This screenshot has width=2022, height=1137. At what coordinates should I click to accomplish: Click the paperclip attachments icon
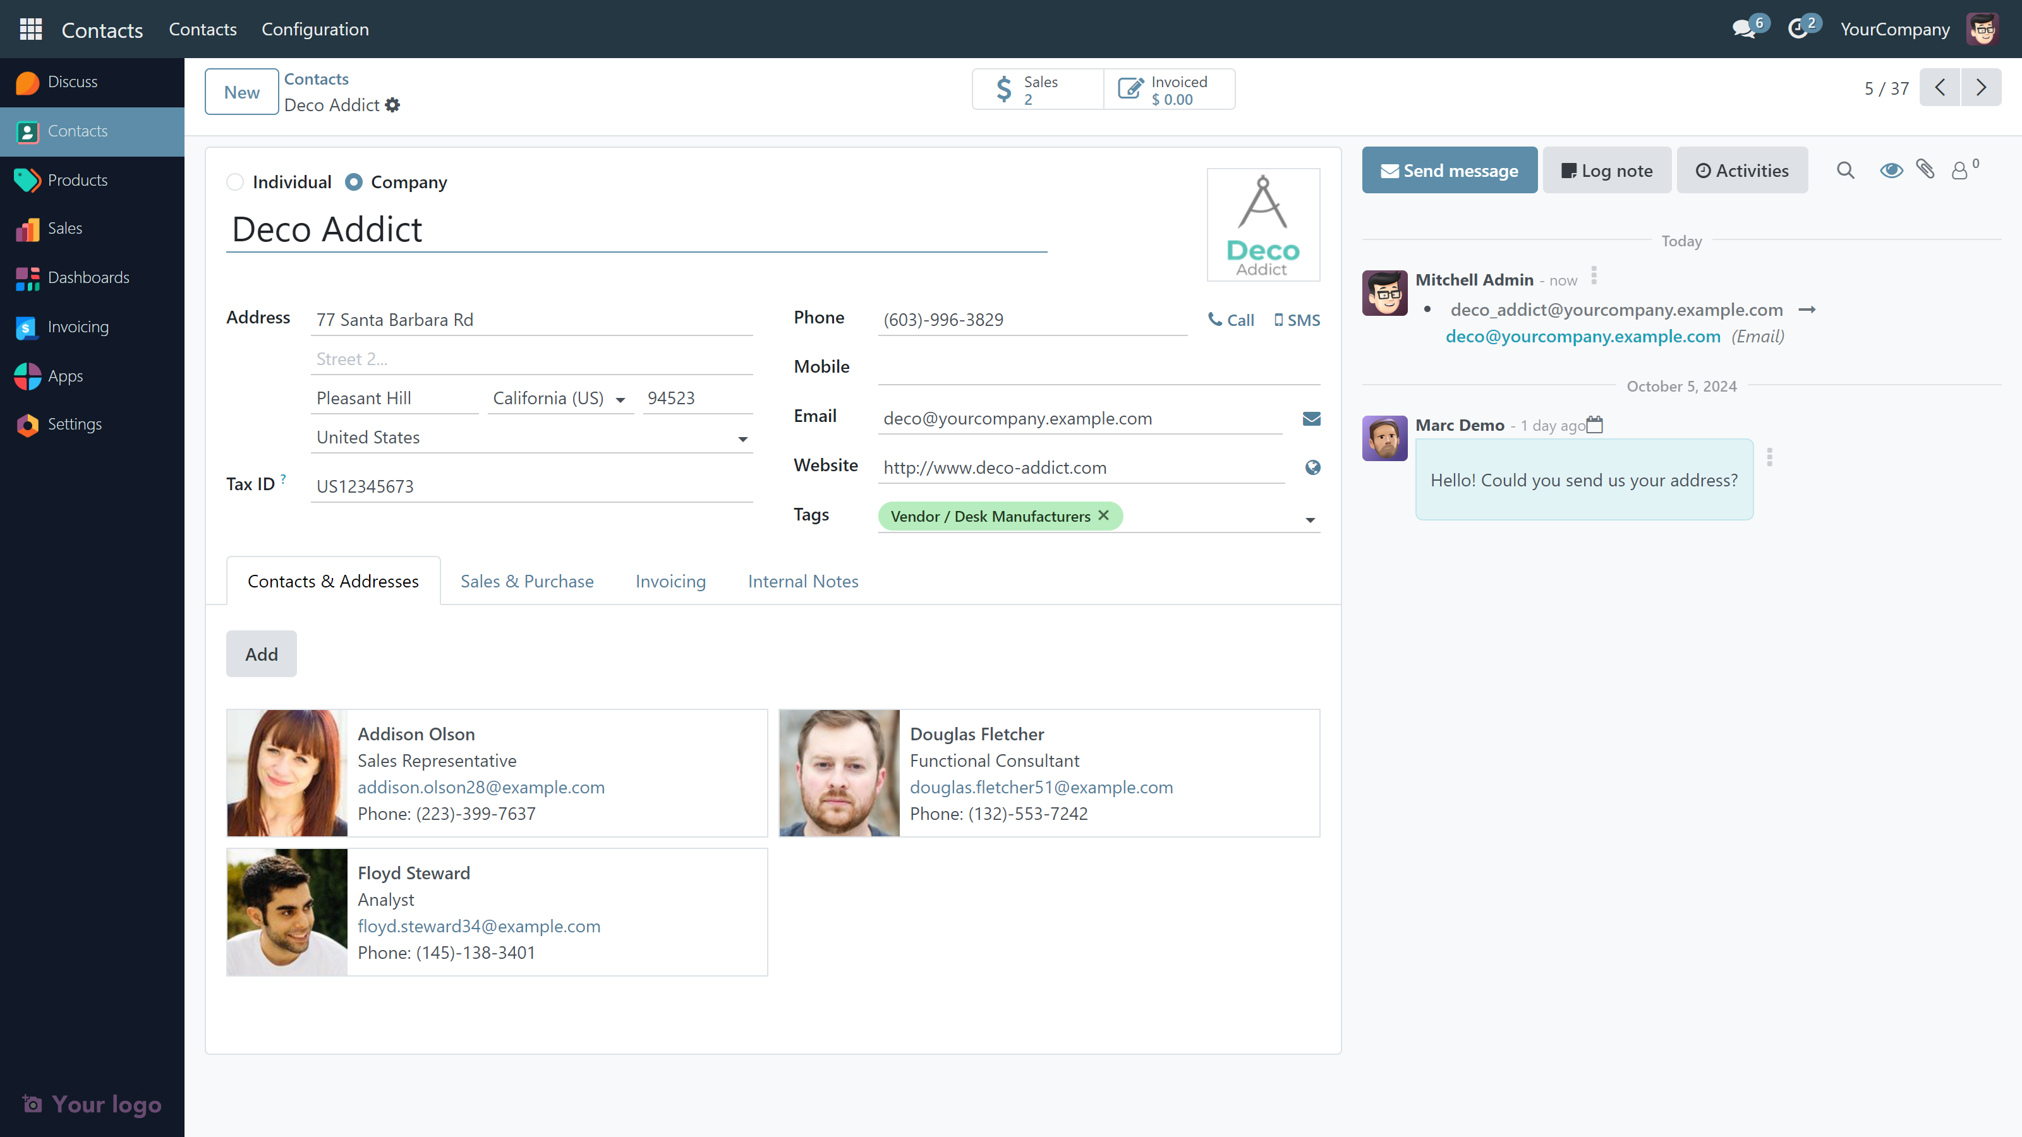[1925, 169]
